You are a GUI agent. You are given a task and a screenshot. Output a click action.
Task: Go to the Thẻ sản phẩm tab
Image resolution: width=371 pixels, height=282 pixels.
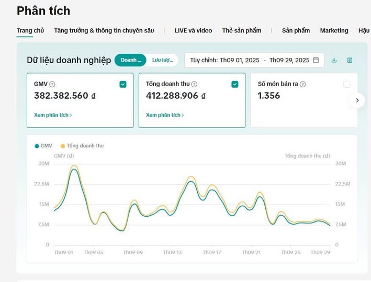pos(241,30)
